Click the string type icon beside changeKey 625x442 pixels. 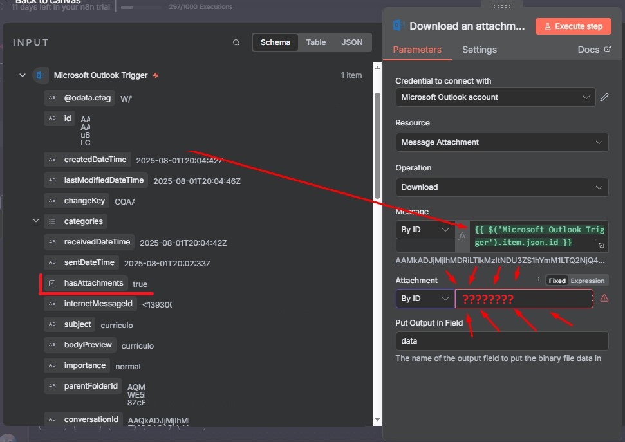click(52, 201)
